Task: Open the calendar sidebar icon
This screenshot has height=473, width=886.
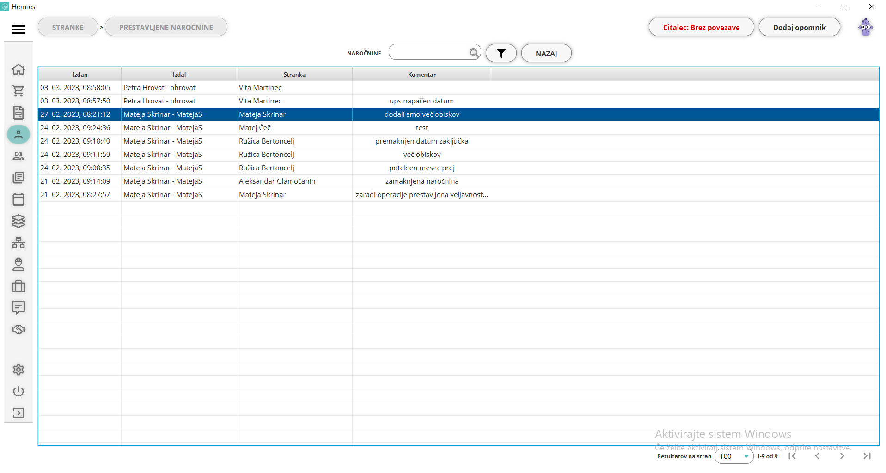Action: pyautogui.click(x=18, y=199)
